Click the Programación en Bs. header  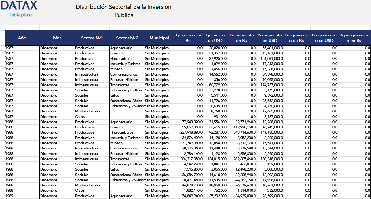tap(297, 38)
